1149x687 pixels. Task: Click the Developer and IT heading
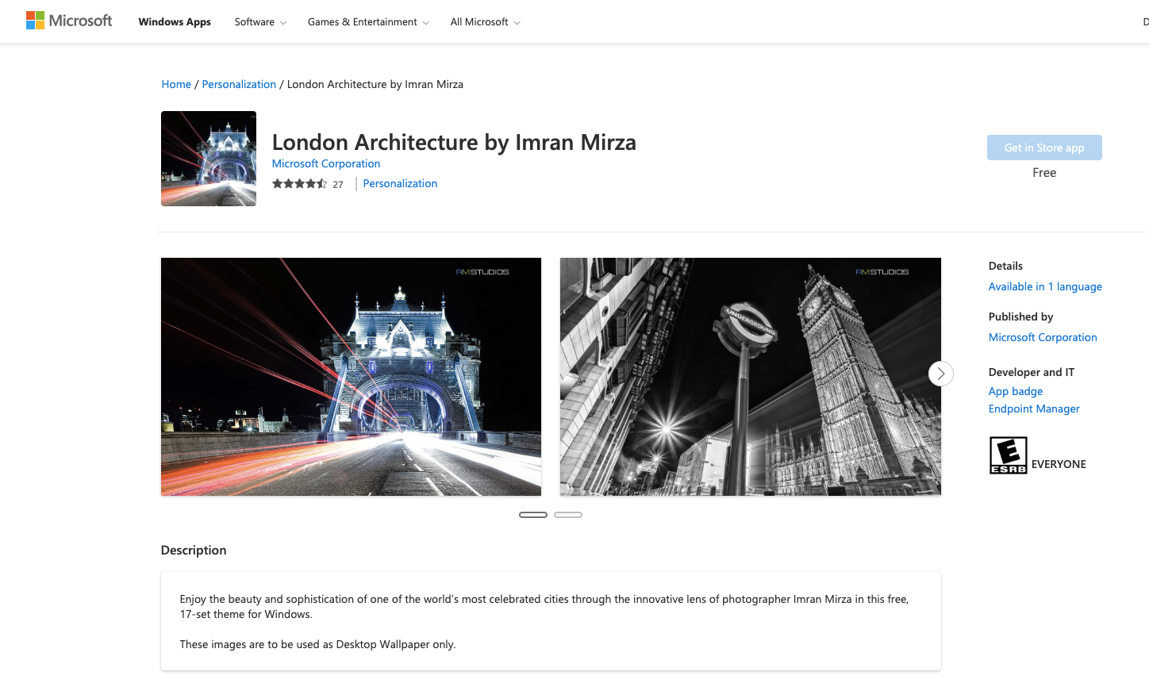coord(1032,372)
